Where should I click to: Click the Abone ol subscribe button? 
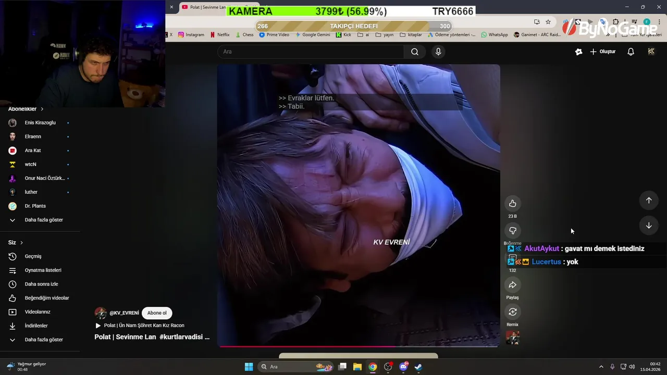157,313
